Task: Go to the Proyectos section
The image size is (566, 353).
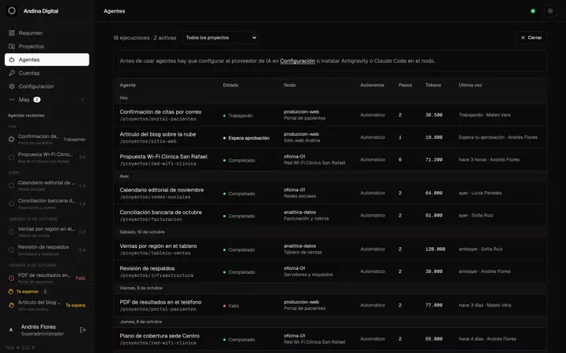Action: (47, 46)
